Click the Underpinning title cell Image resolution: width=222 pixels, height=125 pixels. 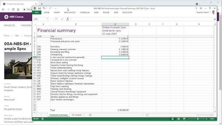pyautogui.click(x=76, y=55)
